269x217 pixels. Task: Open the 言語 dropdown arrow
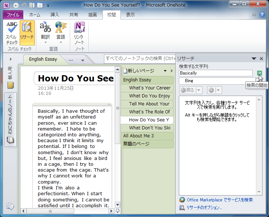pos(61,43)
